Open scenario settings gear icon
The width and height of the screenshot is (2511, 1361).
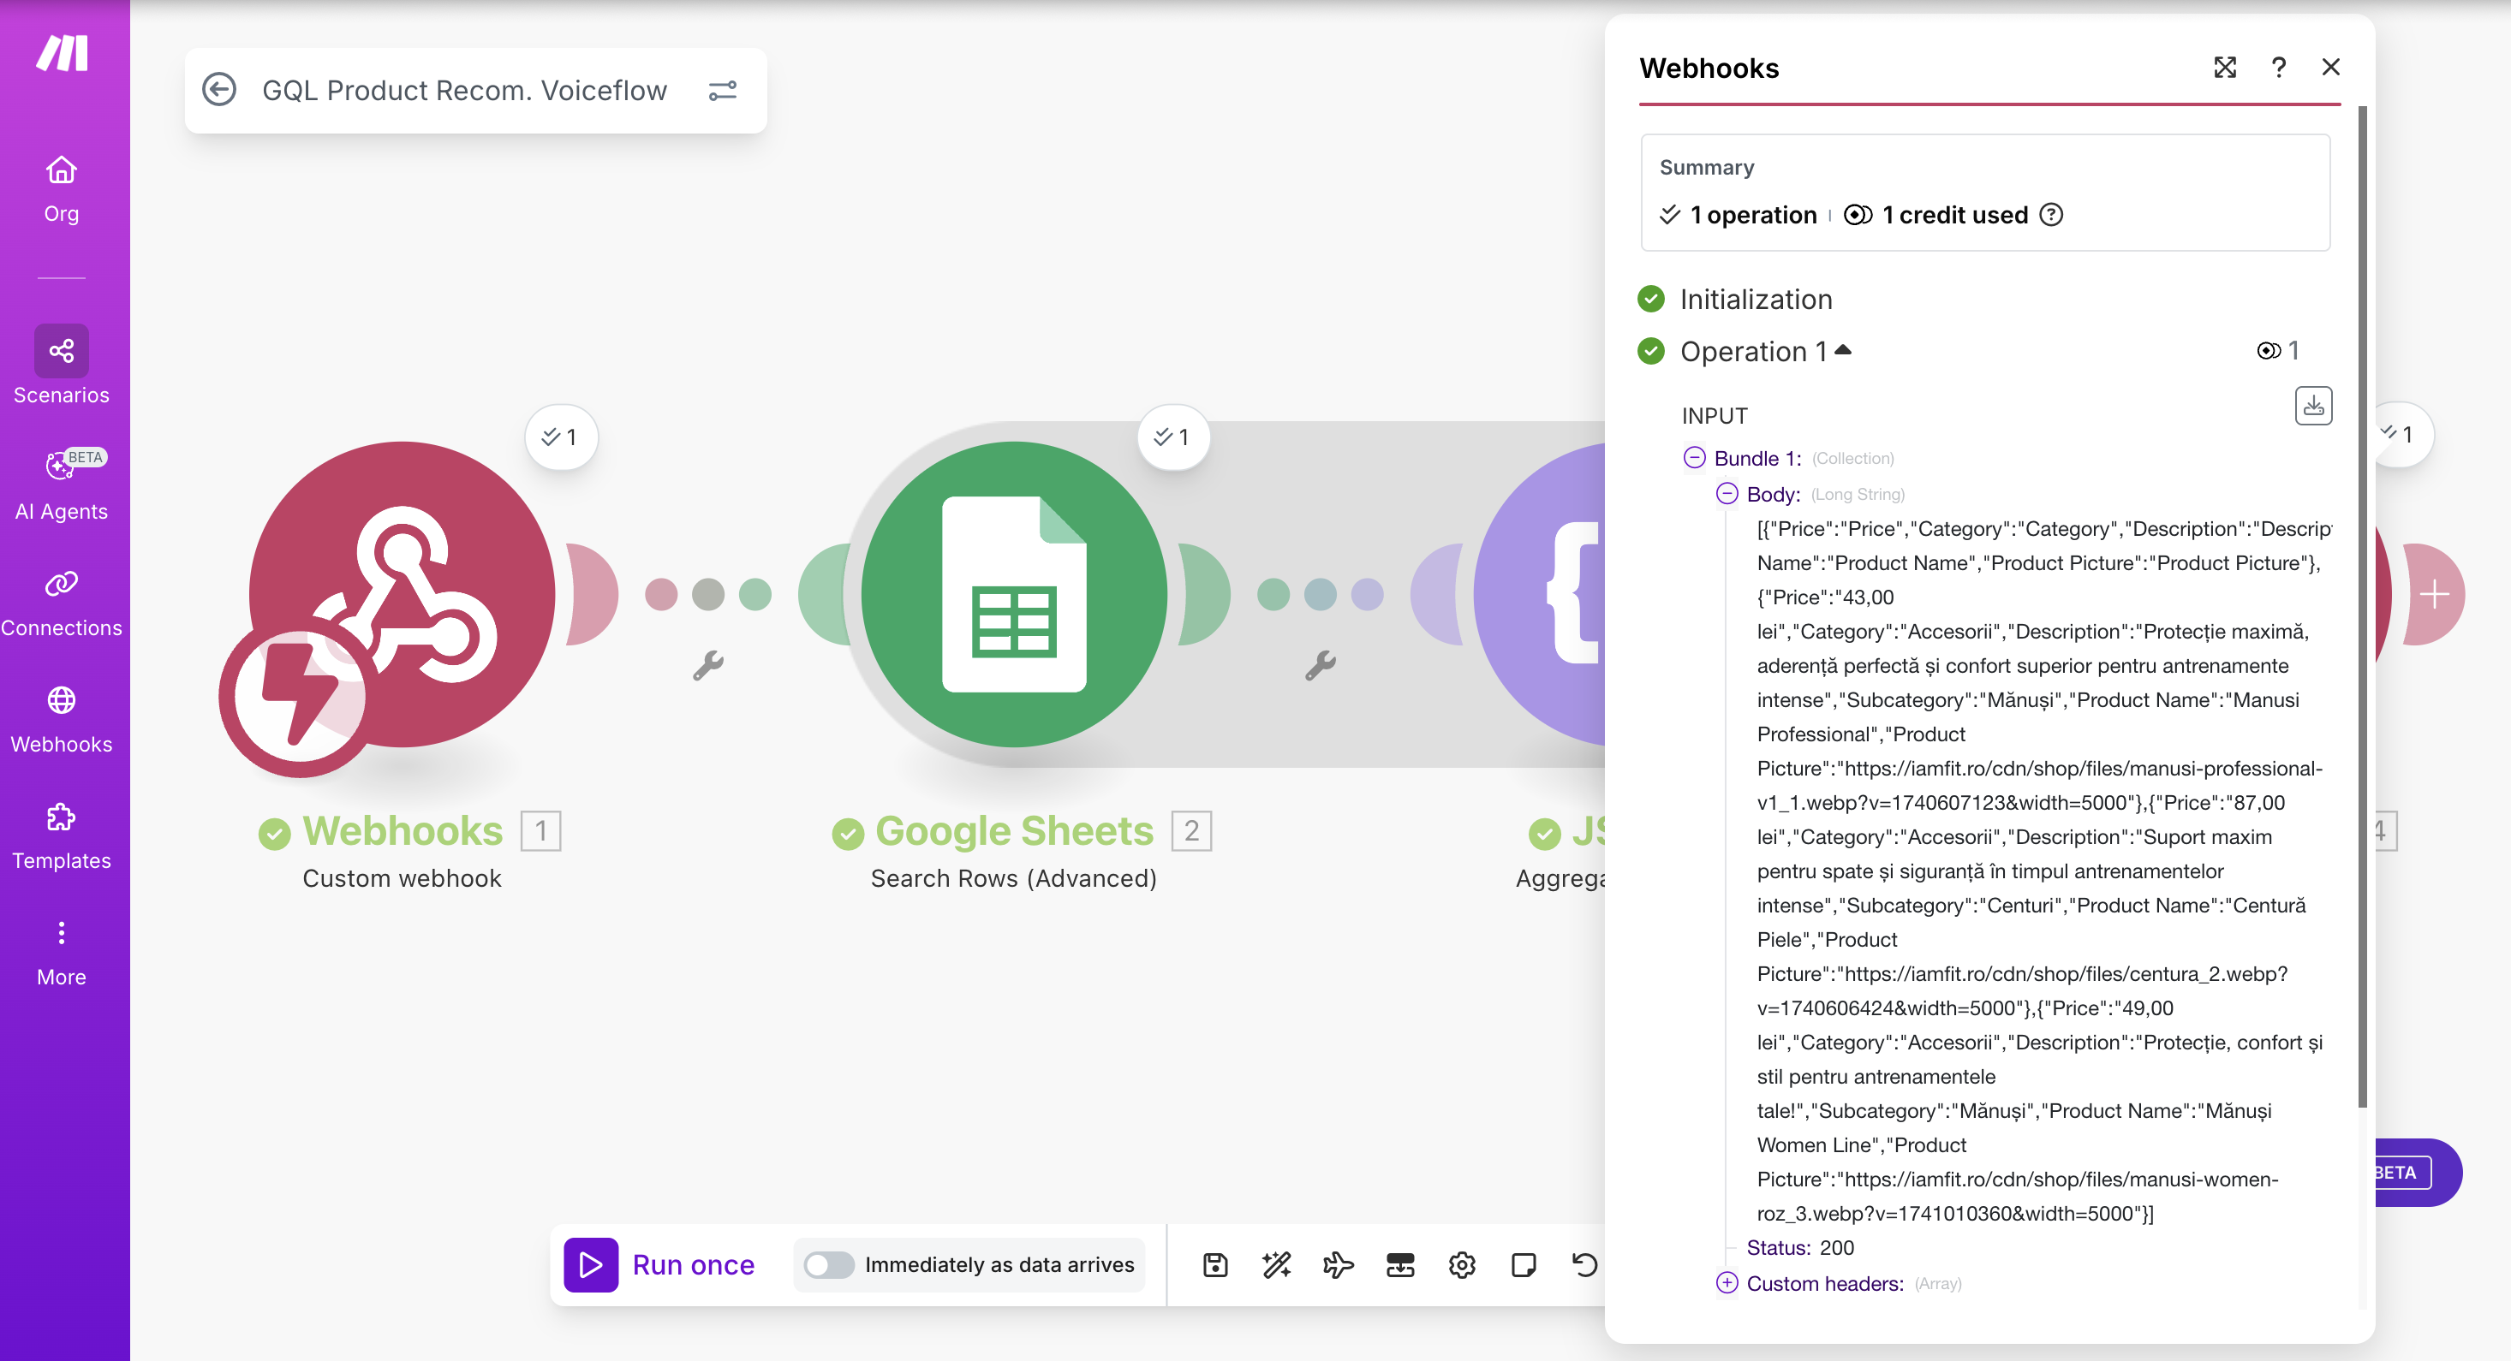(x=1461, y=1264)
